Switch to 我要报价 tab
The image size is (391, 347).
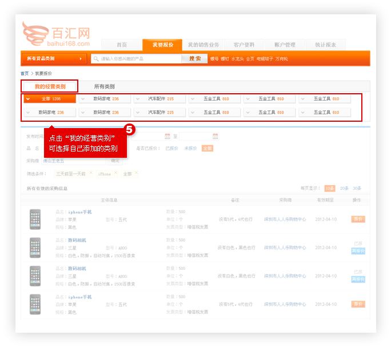(x=163, y=45)
